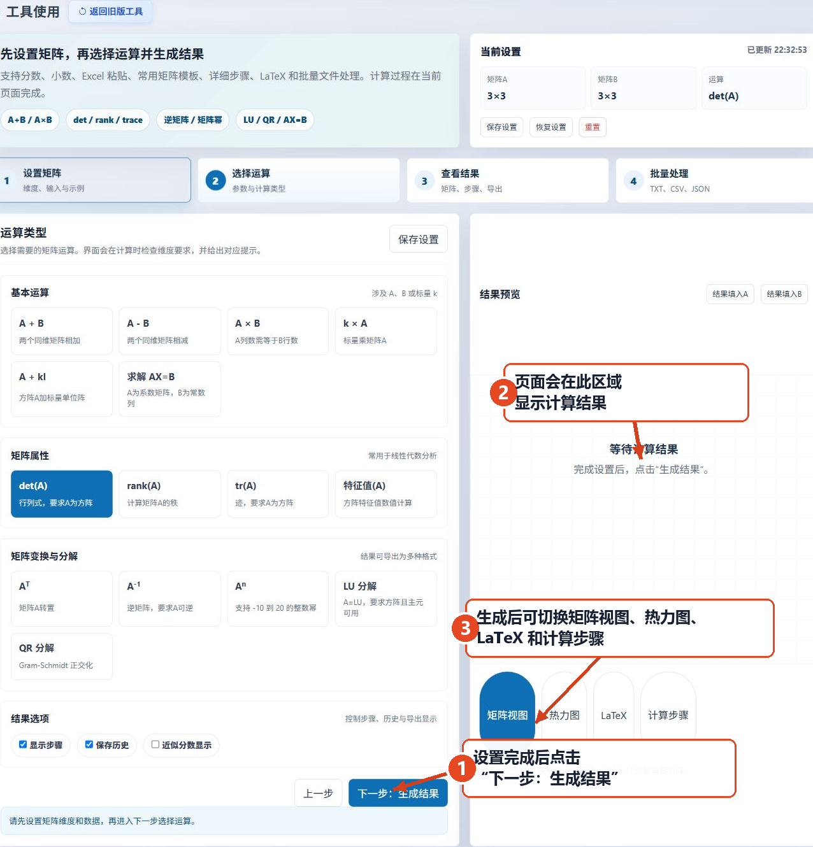Select the det / rank / trace chip
Viewport: 813px width, 847px height.
[108, 120]
